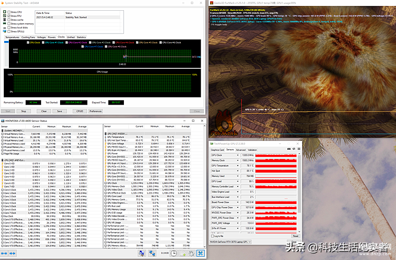Open GPU-Z Advanced tab
This screenshot has width=396, height=260.
click(241, 150)
